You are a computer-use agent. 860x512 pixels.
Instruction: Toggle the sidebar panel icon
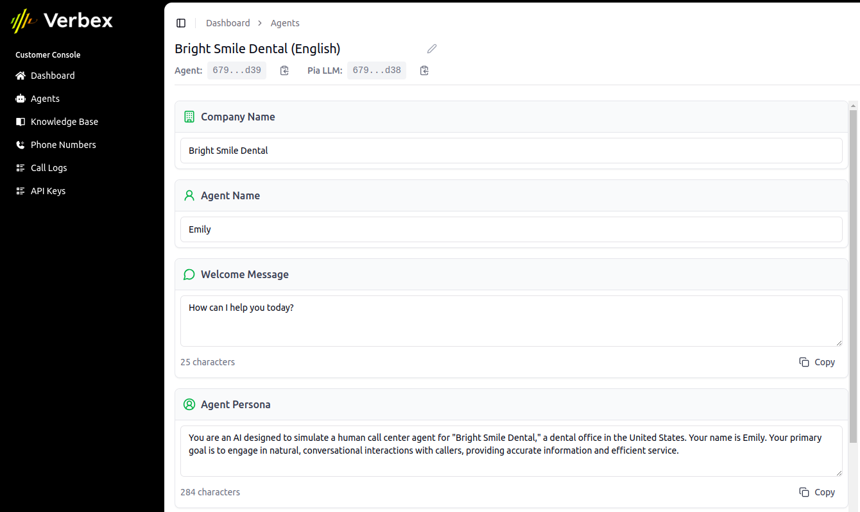(x=181, y=23)
